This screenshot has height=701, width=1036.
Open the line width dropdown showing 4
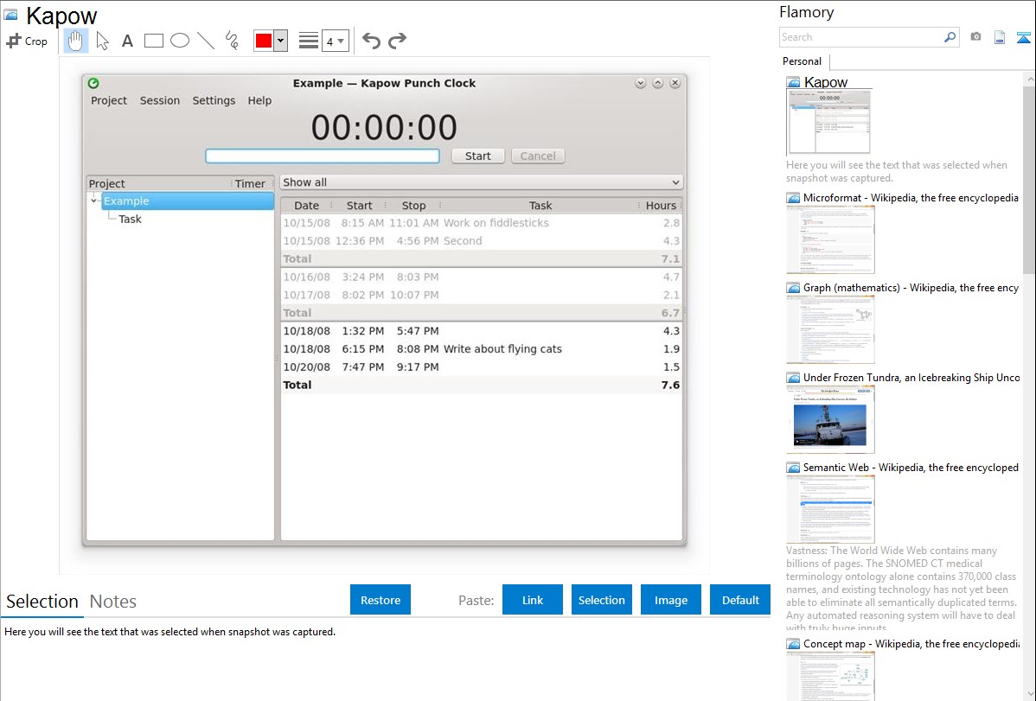(x=336, y=41)
